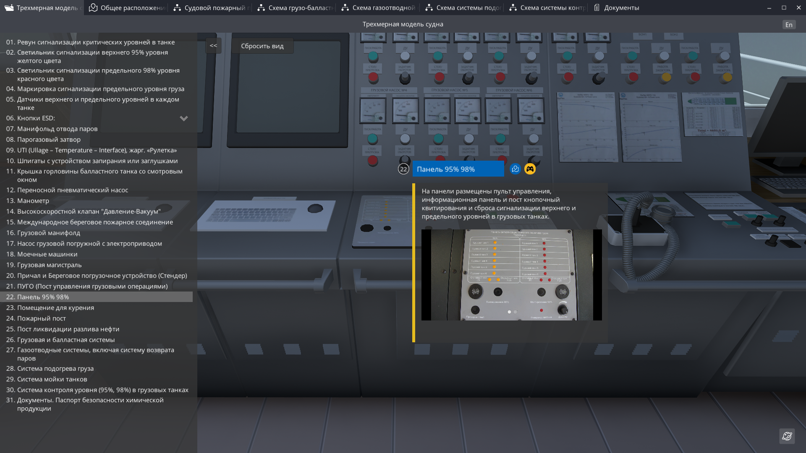The image size is (806, 453).
Task: Select the first image carousel dot
Action: [x=509, y=312]
